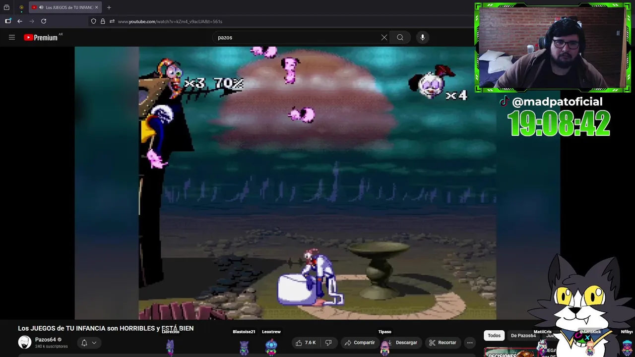Screen dimensions: 635x357
Task: Open site permissions icon in address bar
Action: tap(112, 21)
